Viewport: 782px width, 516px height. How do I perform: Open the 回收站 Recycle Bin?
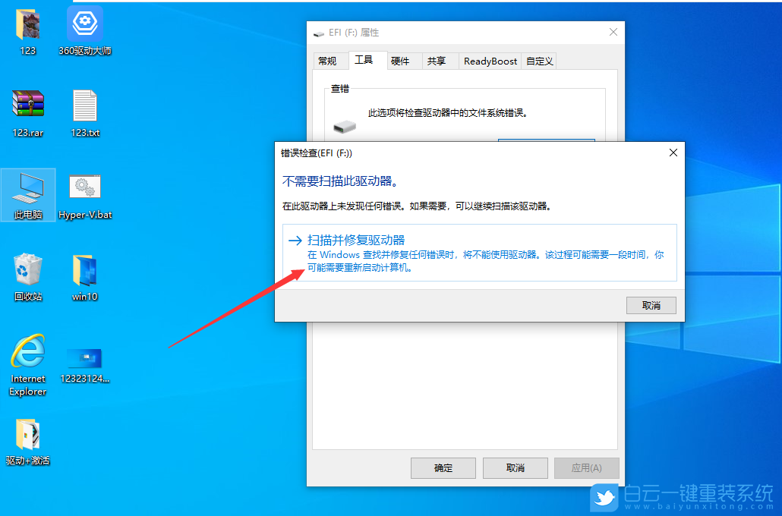[28, 269]
